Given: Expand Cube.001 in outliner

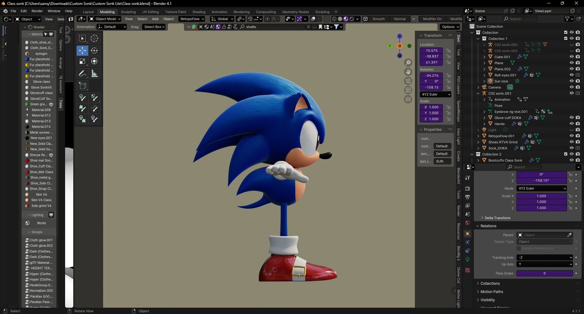Looking at the screenshot, I should pos(485,57).
